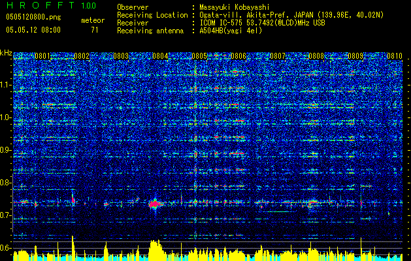Click the 'meteor' count label
This screenshot has height=261, width=411.
[x=93, y=20]
